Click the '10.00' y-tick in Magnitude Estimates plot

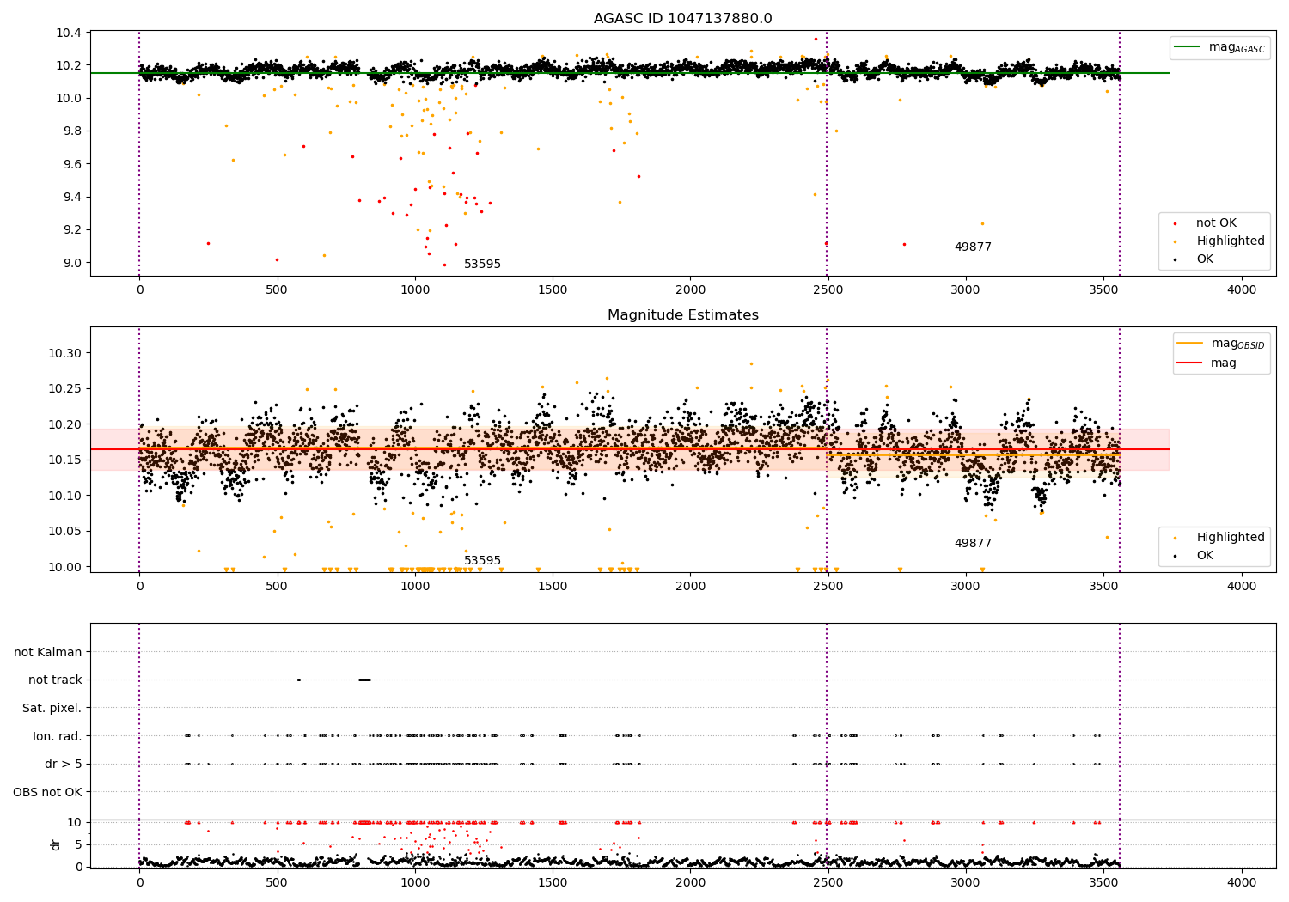65,567
